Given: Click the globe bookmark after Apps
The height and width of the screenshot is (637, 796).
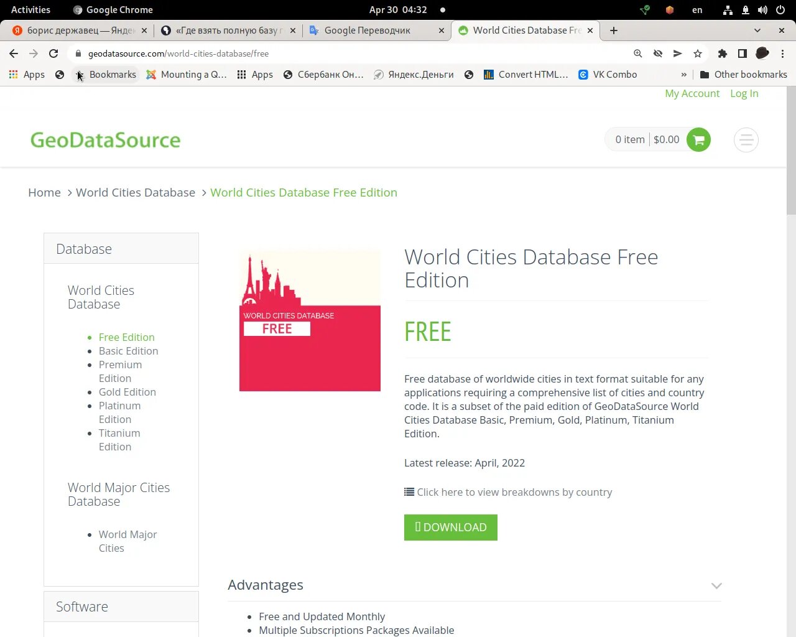Looking at the screenshot, I should coord(60,74).
